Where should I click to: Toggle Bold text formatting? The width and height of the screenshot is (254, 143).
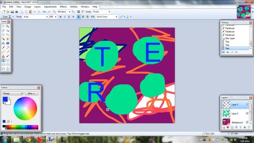point(60,17)
